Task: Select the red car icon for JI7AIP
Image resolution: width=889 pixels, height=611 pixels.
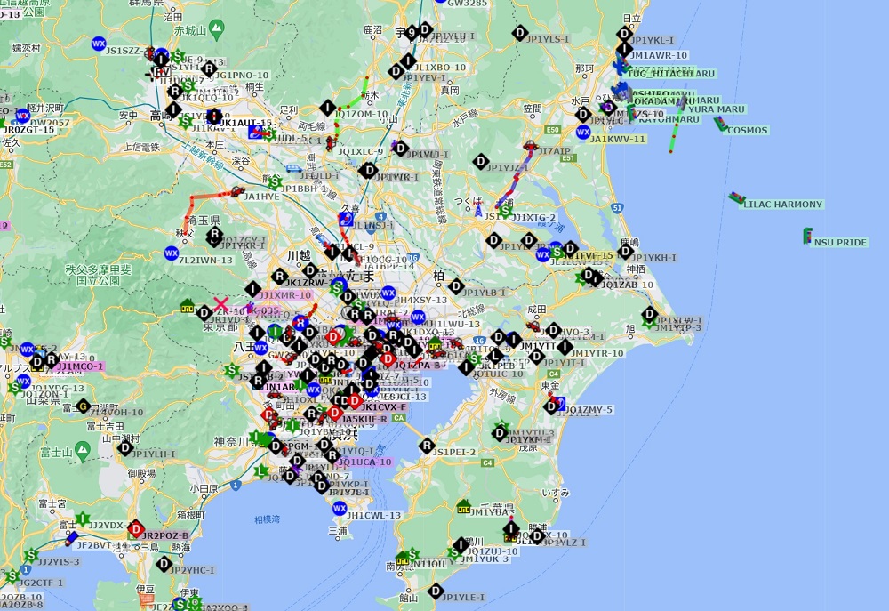Action: (530, 146)
